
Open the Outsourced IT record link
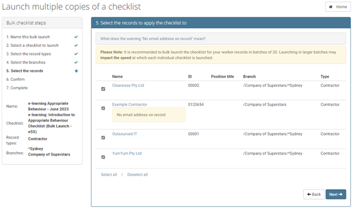125,134
